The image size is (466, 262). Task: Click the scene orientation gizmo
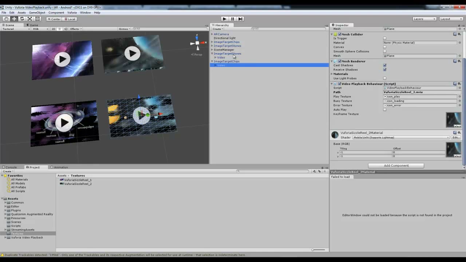tap(197, 43)
